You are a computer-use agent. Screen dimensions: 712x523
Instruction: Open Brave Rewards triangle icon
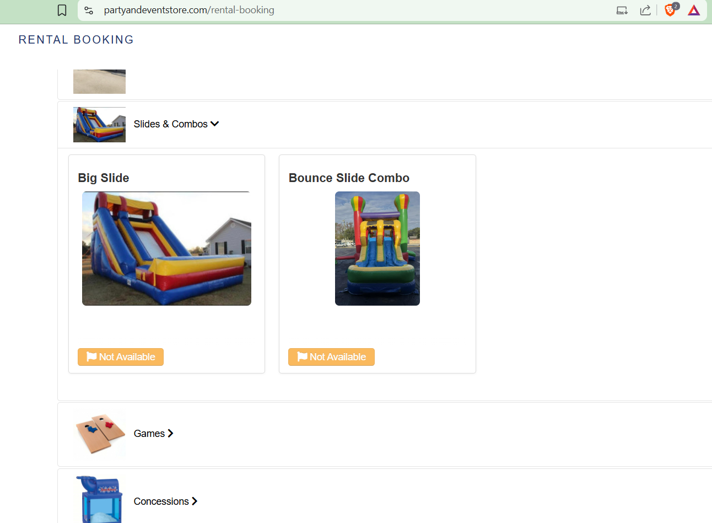(x=694, y=10)
